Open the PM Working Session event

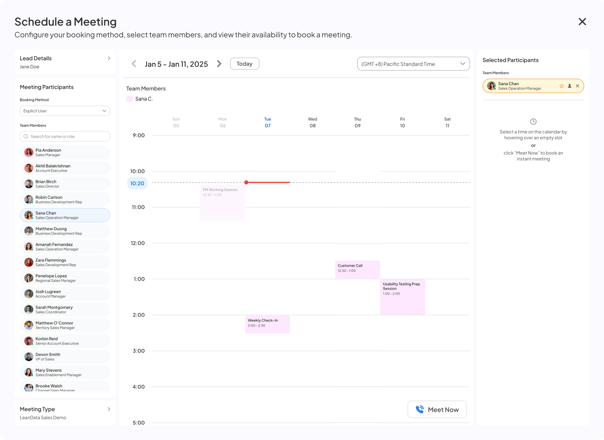[x=223, y=202]
